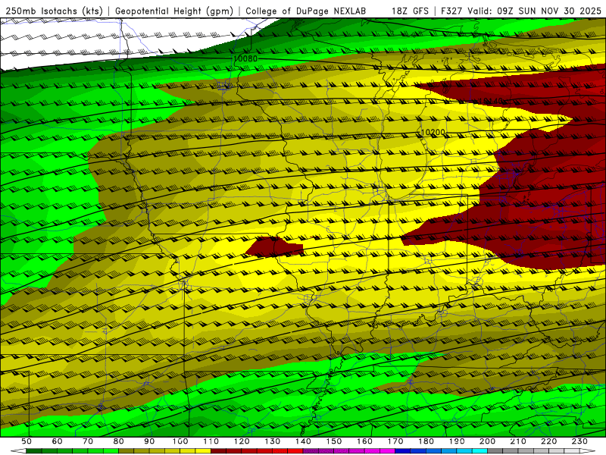Click the 230 value on the color scale

579,441
